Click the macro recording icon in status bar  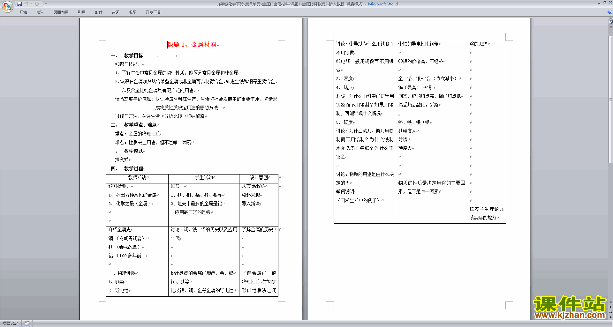coord(27,323)
